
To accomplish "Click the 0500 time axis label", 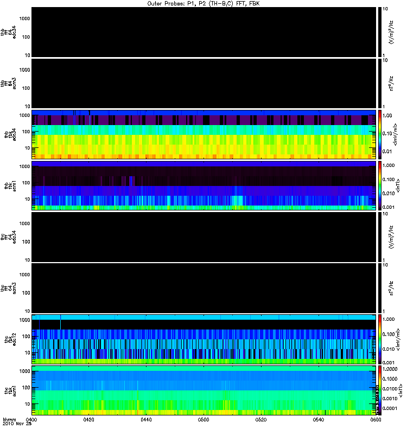I will click(203, 419).
